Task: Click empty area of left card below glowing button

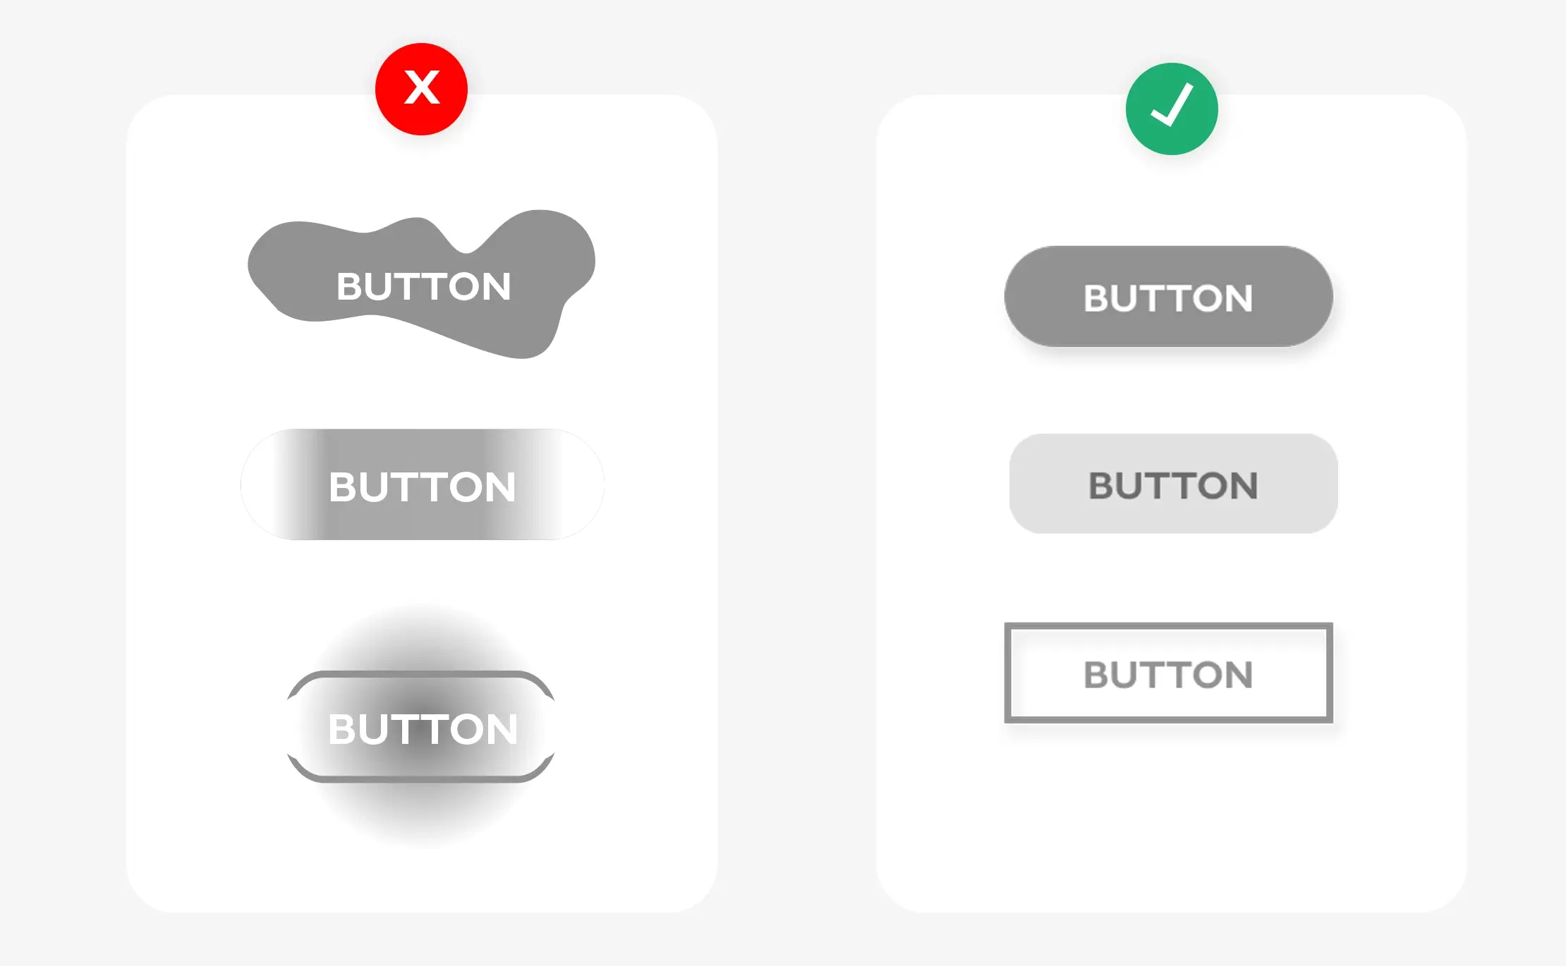Action: point(421,881)
